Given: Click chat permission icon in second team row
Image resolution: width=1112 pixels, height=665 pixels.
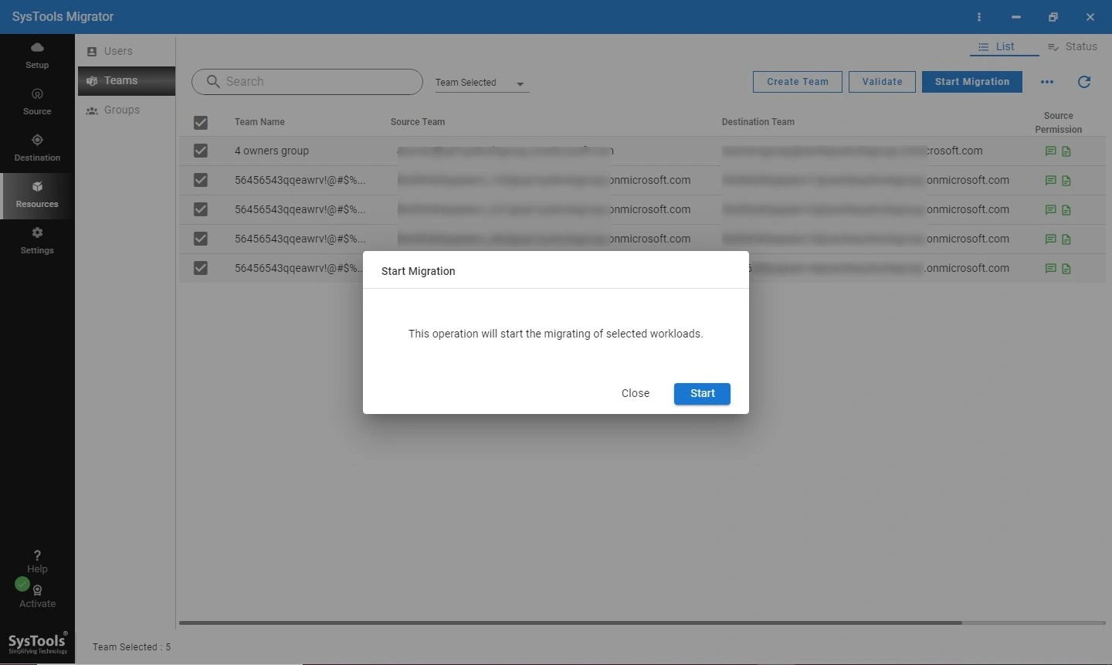Looking at the screenshot, I should point(1050,181).
